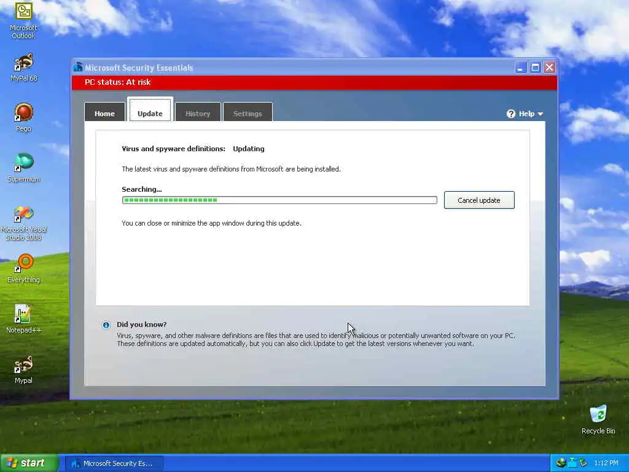The image size is (629, 472).
Task: Click the Did you know? heading
Action: (x=142, y=324)
